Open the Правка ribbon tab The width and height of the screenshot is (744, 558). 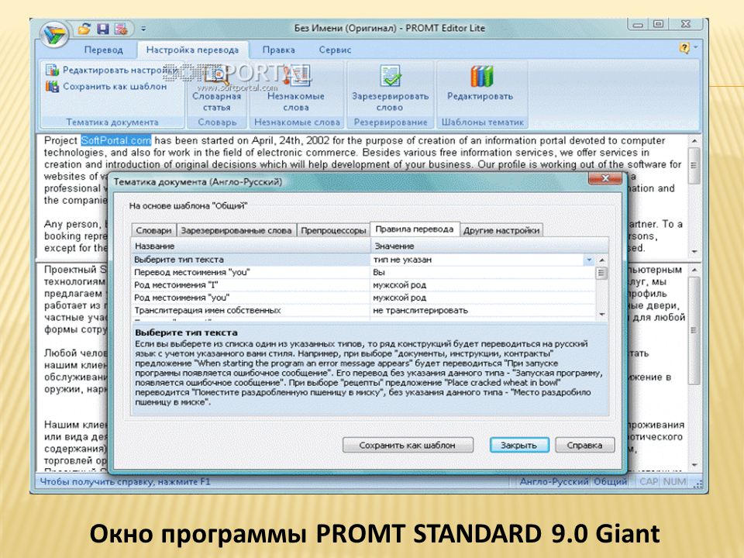278,50
